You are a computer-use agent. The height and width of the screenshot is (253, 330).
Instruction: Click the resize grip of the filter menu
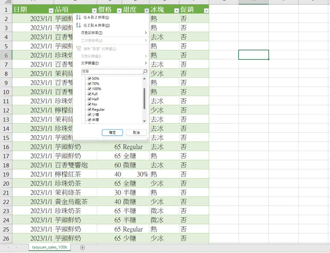coord(147,139)
